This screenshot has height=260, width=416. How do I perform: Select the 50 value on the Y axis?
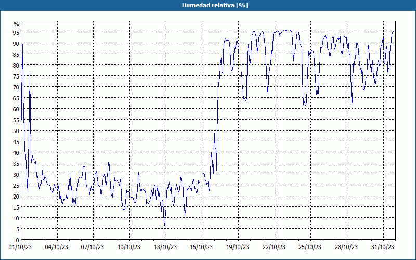(16, 131)
